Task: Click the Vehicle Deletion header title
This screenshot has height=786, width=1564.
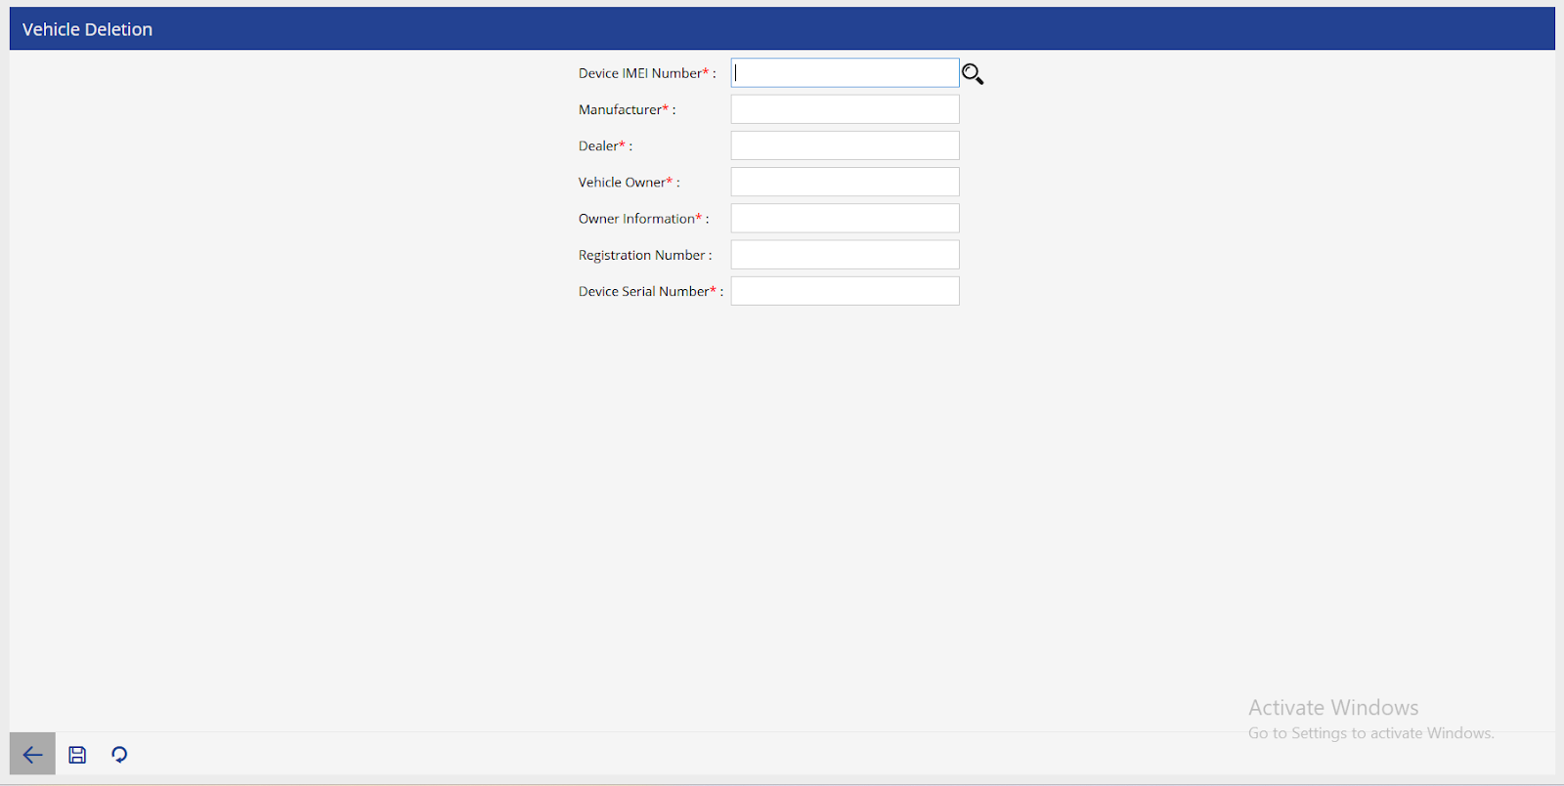Action: [x=87, y=29]
